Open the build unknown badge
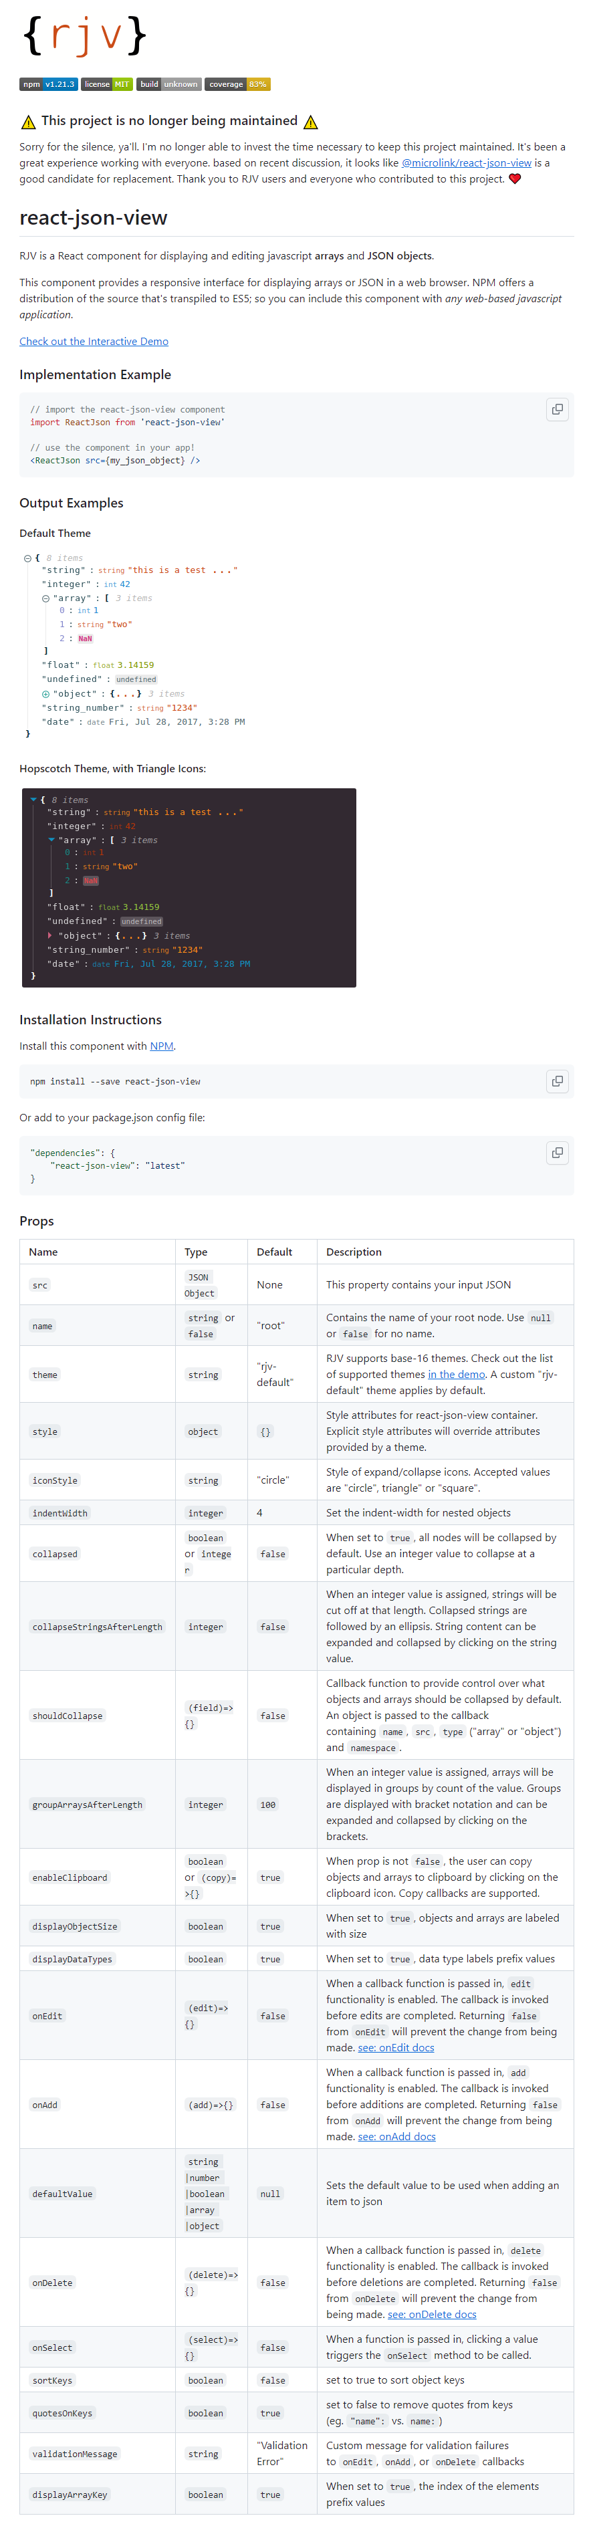Image resolution: width=595 pixels, height=2532 pixels. click(x=169, y=84)
